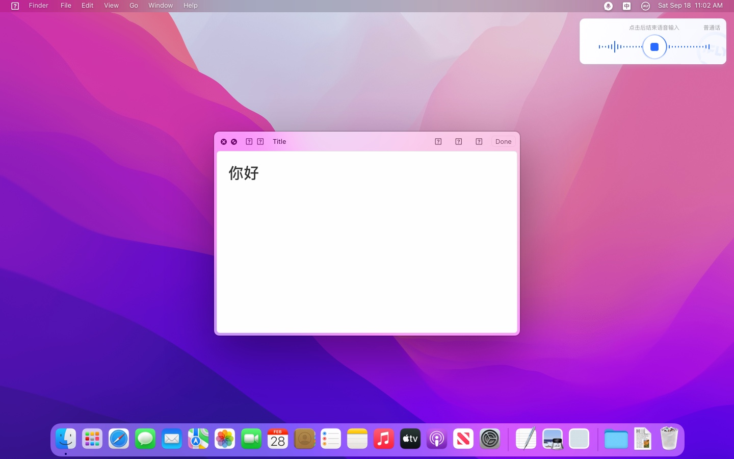Open Preview from the Dock
Screen dimensions: 734x459
coord(553,439)
